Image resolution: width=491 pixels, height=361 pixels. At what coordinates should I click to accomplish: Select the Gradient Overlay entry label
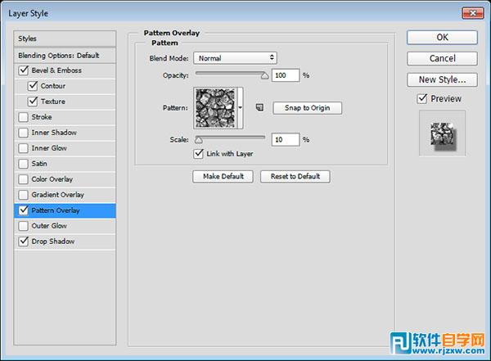click(57, 195)
